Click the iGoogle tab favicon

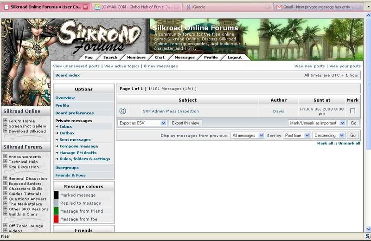(188, 7)
